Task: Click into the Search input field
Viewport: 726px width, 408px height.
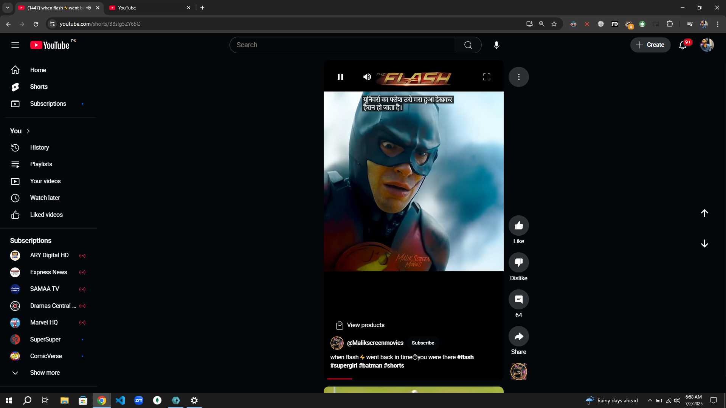Action: 342,45
